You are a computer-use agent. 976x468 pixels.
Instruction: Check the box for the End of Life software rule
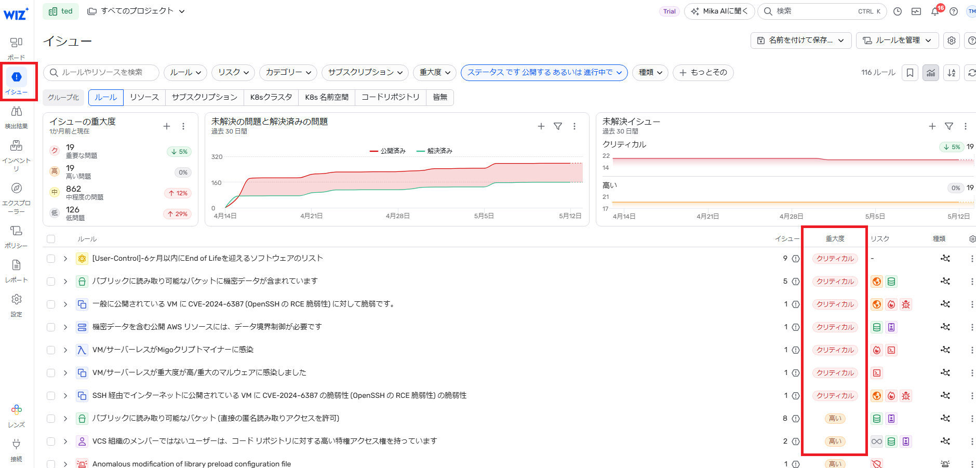point(51,259)
